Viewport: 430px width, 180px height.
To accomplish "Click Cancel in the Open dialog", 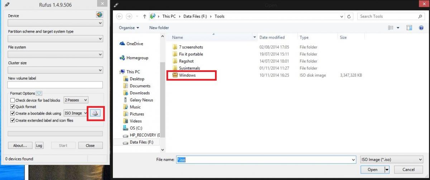I will (x=408, y=170).
